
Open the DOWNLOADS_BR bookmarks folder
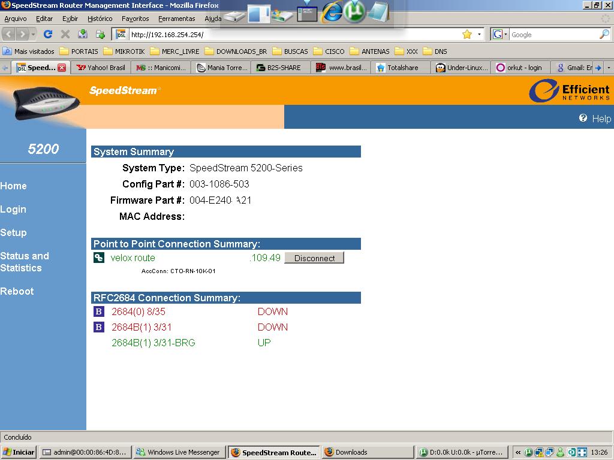tap(236, 52)
